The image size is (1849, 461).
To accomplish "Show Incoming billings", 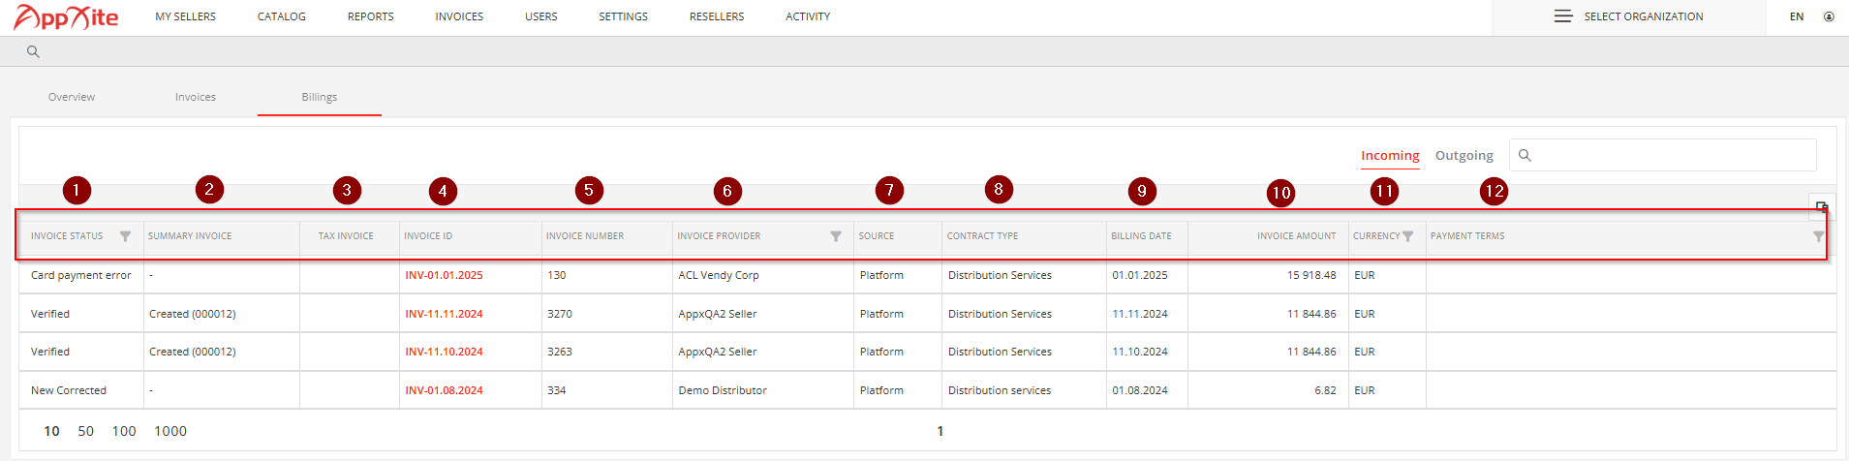I will coord(1390,155).
